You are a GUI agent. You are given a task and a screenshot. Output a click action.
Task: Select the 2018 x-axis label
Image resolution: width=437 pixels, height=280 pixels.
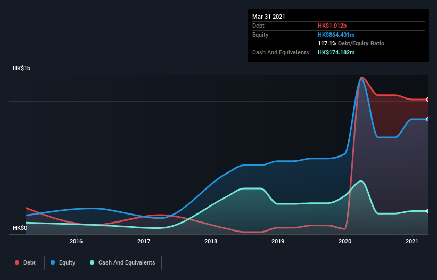pos(211,241)
